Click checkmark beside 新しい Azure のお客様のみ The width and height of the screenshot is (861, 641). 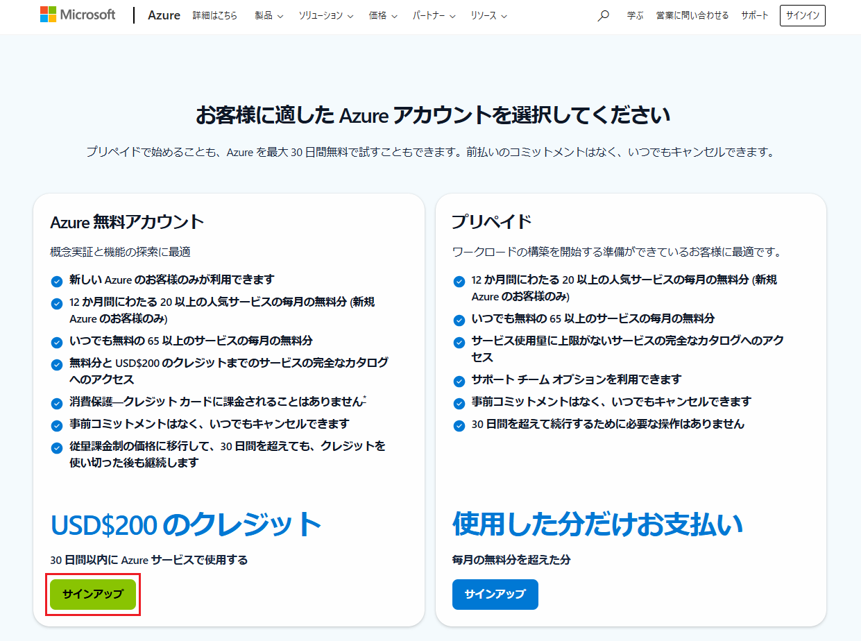point(57,281)
